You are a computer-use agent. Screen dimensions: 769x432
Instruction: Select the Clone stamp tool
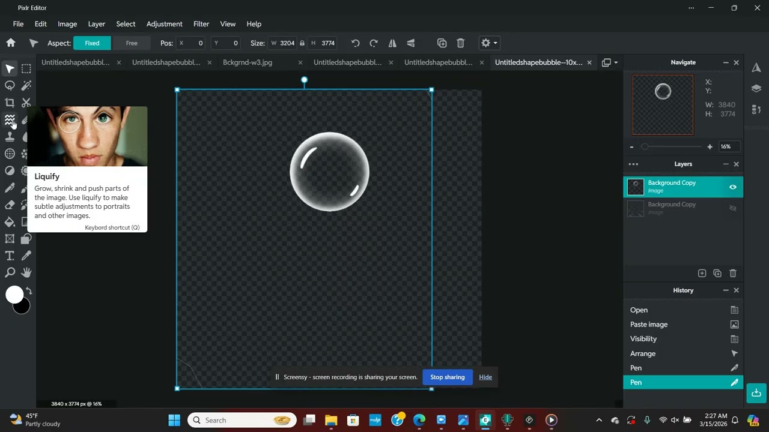click(10, 137)
